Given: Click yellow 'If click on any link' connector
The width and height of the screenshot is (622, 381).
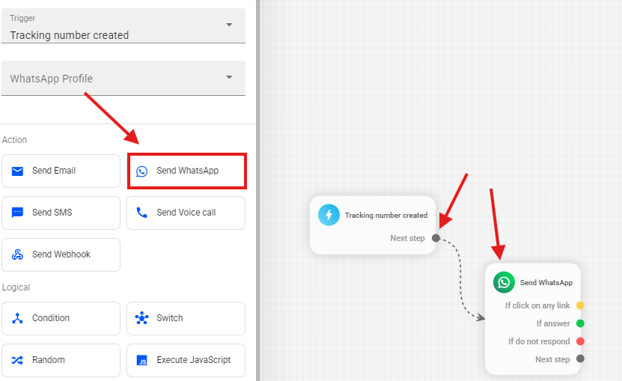Looking at the screenshot, I should click(x=580, y=305).
